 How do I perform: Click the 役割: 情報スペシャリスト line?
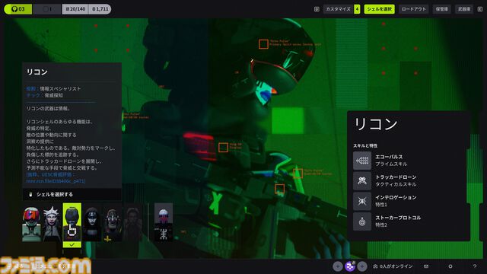53,88
